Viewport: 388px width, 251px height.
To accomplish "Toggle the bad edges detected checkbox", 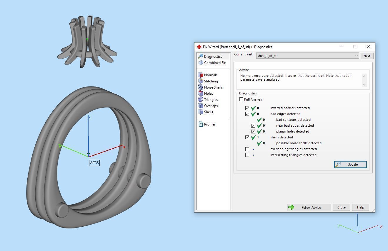I will pos(247,114).
